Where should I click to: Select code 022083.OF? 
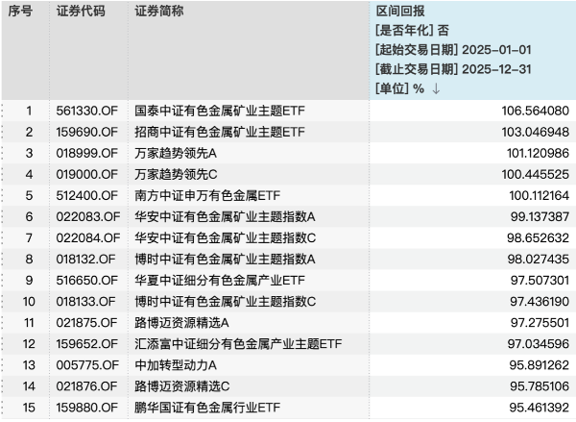pyautogui.click(x=88, y=216)
